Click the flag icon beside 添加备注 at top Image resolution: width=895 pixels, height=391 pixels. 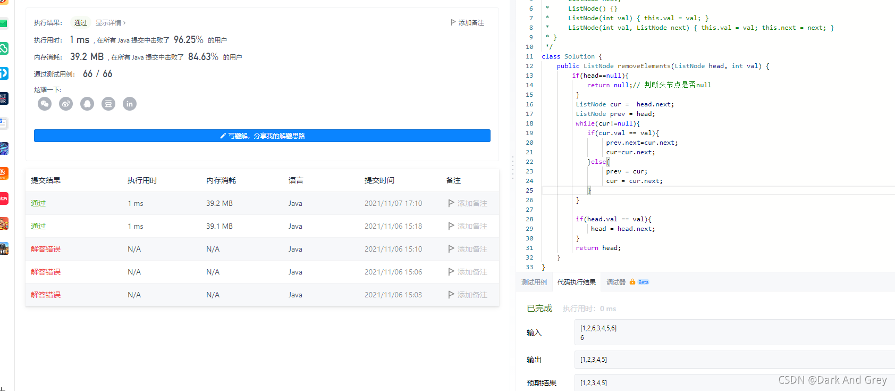(453, 22)
